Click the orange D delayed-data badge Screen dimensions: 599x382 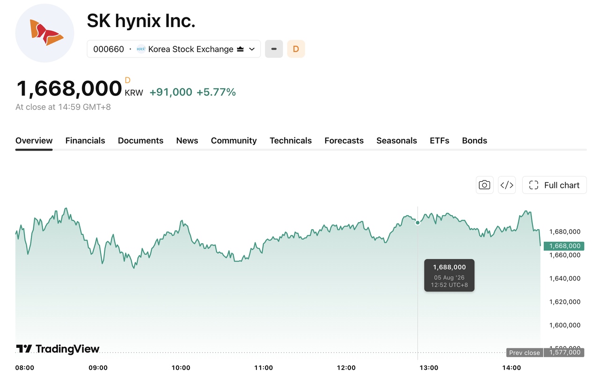tap(296, 49)
